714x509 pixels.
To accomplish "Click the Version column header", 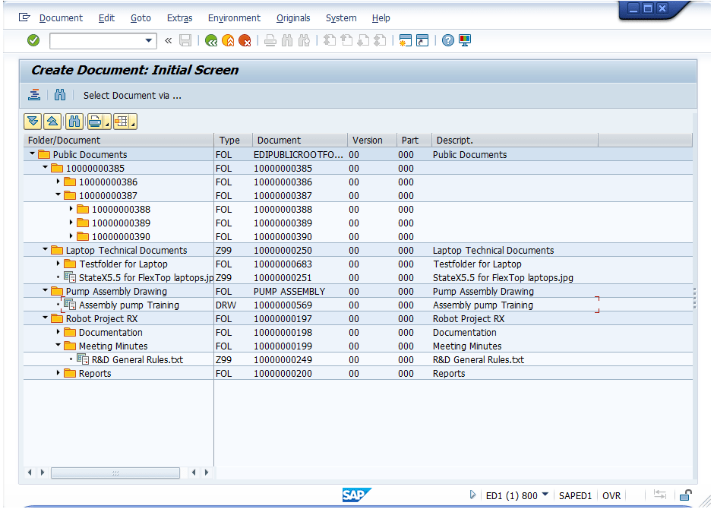I will coord(371,141).
